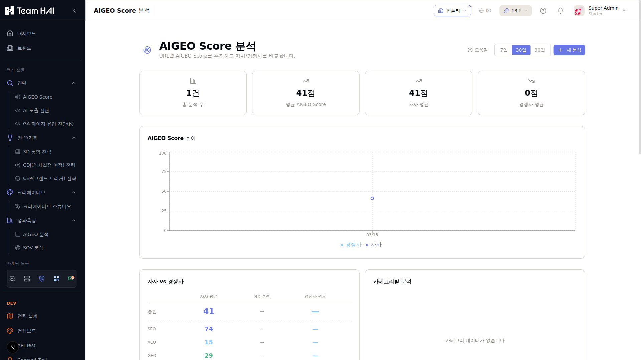Viewport: 641px width, 360px height.
Task: Collapse the sidebar with the arrow button
Action: (x=74, y=11)
